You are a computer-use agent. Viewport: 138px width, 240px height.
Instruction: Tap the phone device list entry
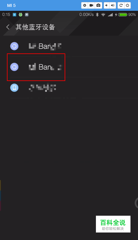(x=74, y=88)
